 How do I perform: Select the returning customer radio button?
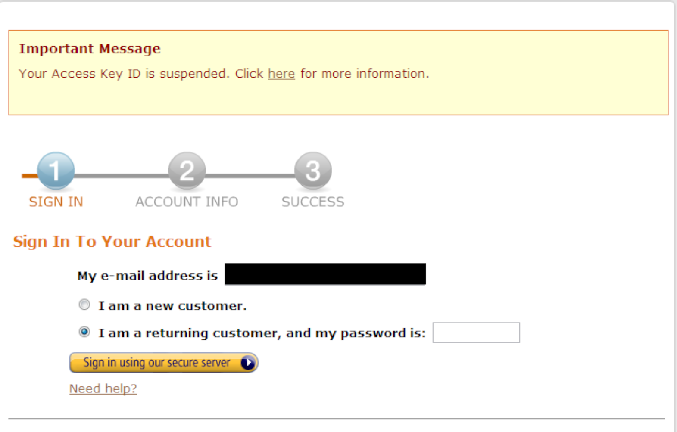(x=84, y=332)
